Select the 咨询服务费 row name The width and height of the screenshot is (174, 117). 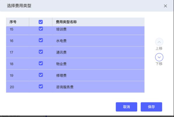tap(65, 87)
